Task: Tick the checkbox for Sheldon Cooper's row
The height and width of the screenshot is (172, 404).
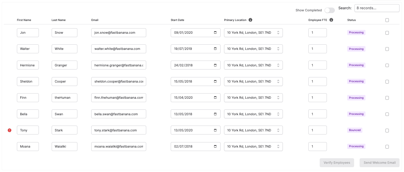Action: click(x=387, y=82)
